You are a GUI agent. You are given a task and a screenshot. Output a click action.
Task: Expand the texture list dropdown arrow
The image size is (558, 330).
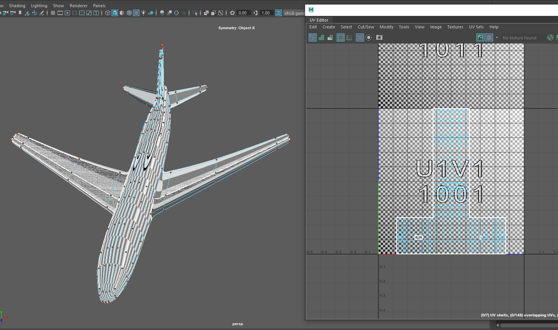(x=497, y=37)
